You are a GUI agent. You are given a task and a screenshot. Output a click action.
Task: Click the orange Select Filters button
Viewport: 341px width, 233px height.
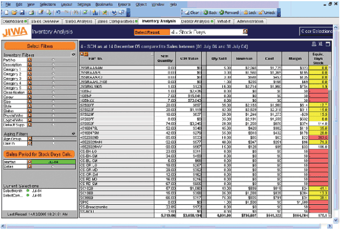pyautogui.click(x=40, y=46)
